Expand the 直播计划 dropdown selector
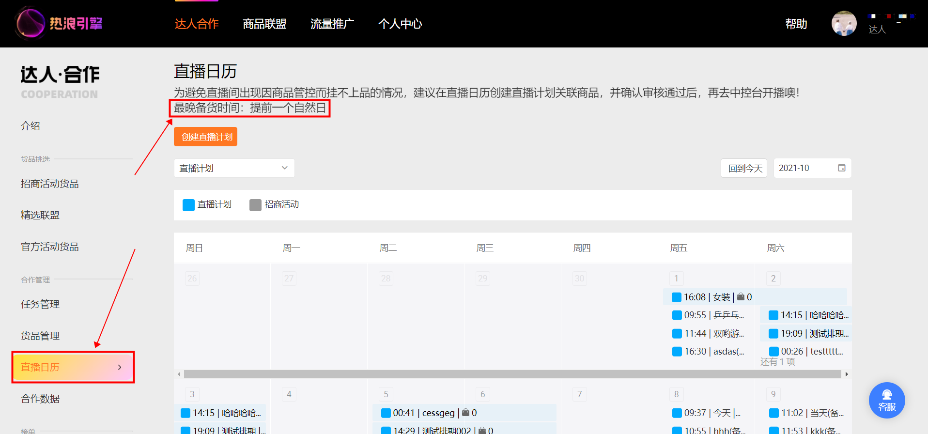This screenshot has width=928, height=434. 234,168
